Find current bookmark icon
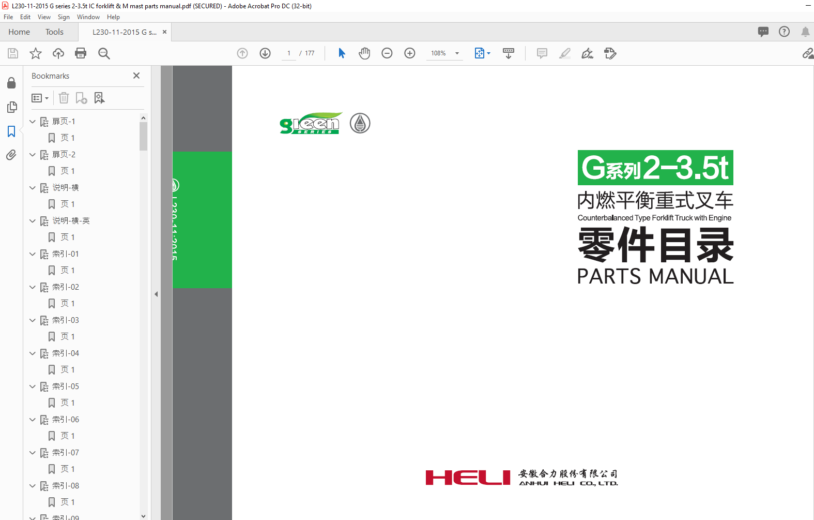This screenshot has width=814, height=520. point(99,98)
